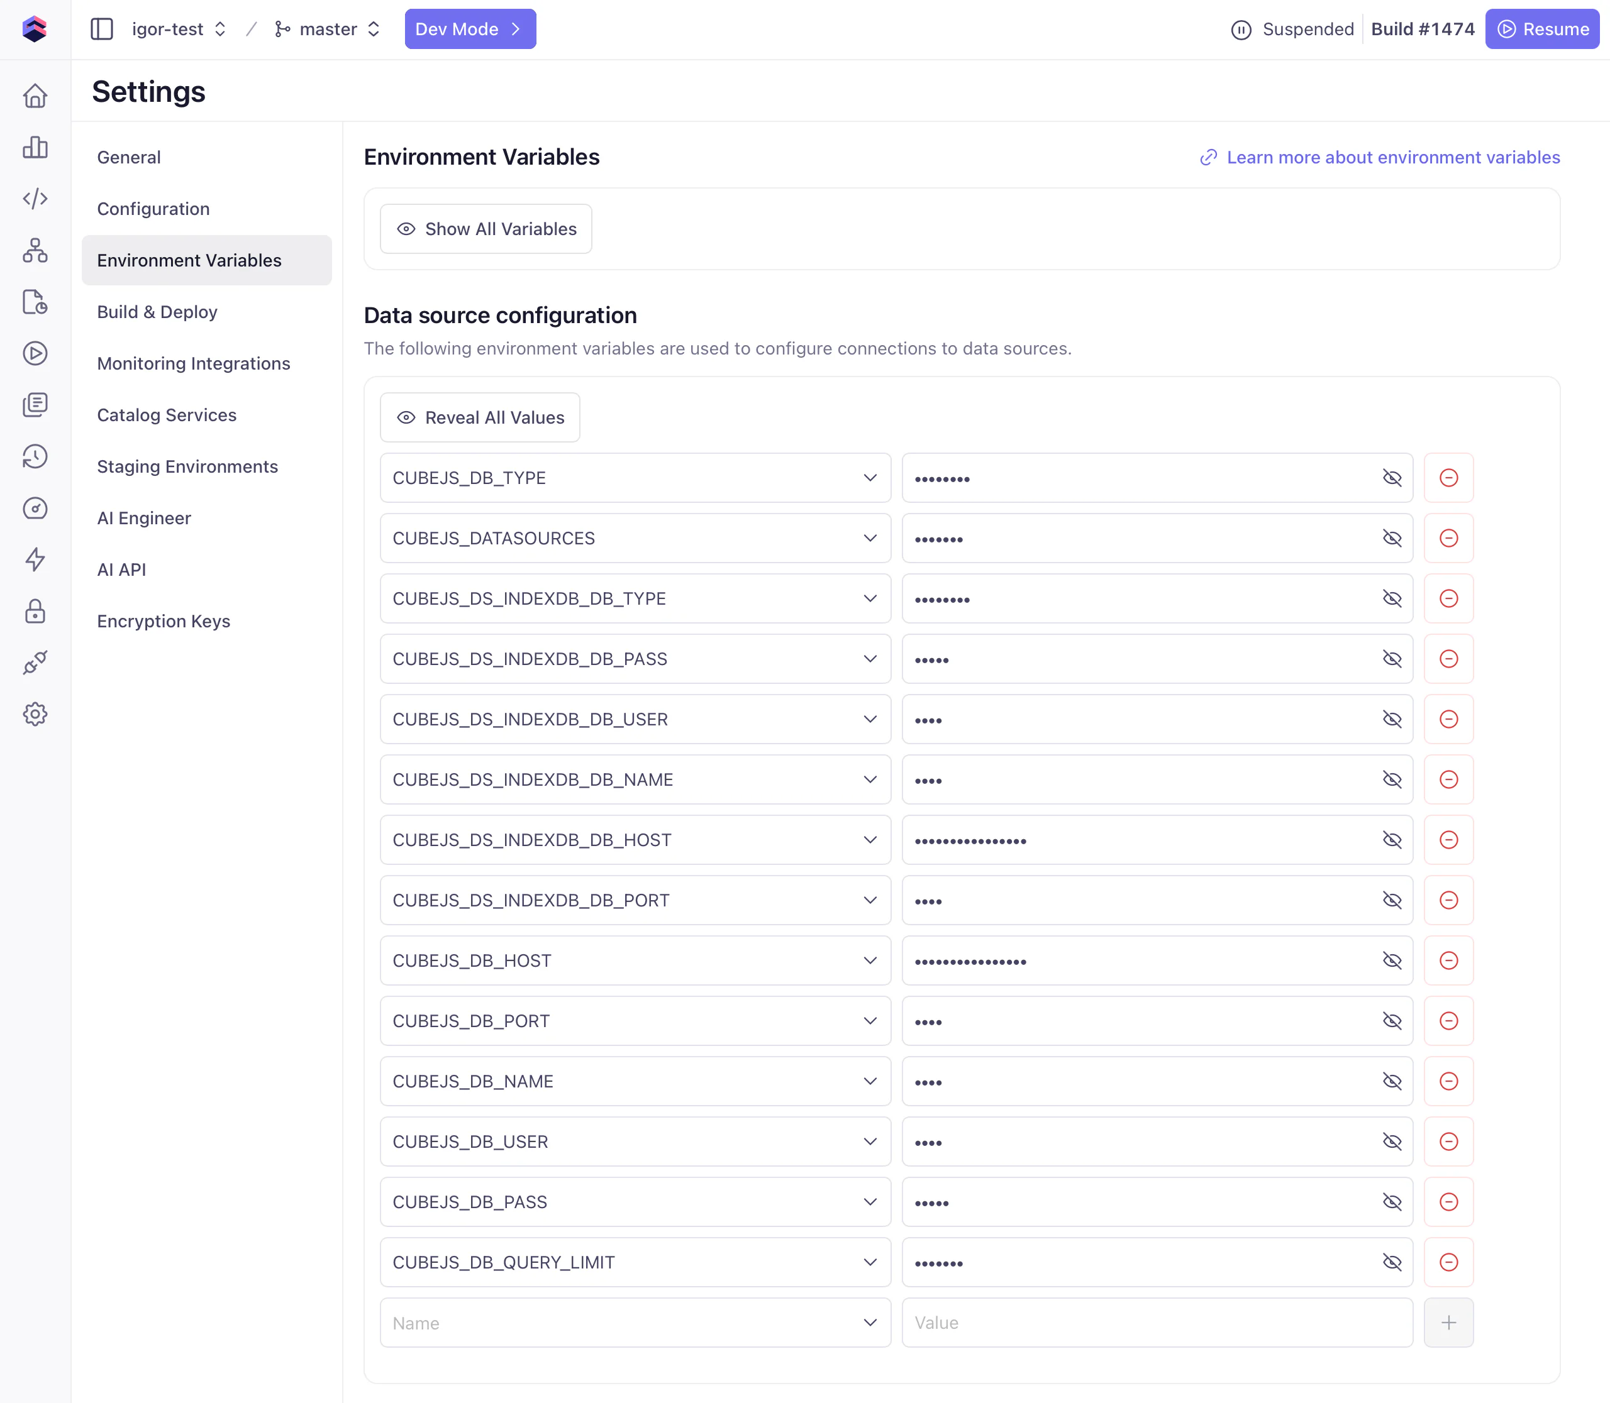The image size is (1610, 1403).
Task: Open the bar chart analytics sidebar icon
Action: (x=35, y=147)
